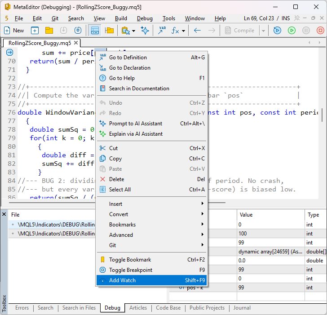Choose Go to Help menu entry
Image resolution: width=327 pixels, height=315 pixels.
pyautogui.click(x=152, y=78)
